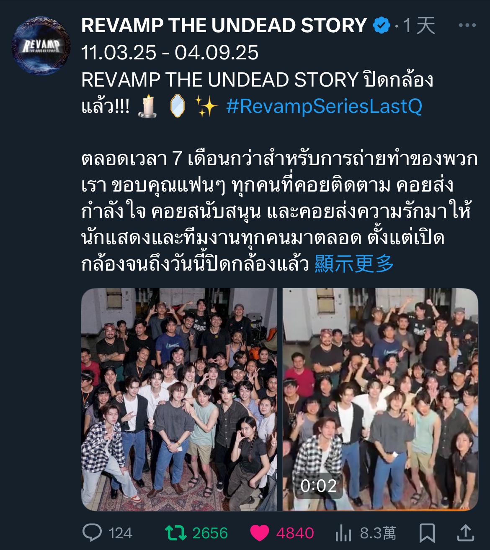Open the REVAMP THE UNDEAD STORY account name

224,26
